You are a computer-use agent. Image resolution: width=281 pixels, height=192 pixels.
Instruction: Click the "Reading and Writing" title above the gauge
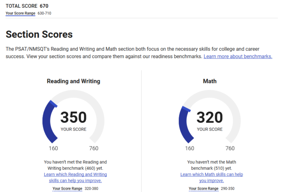coord(73,81)
